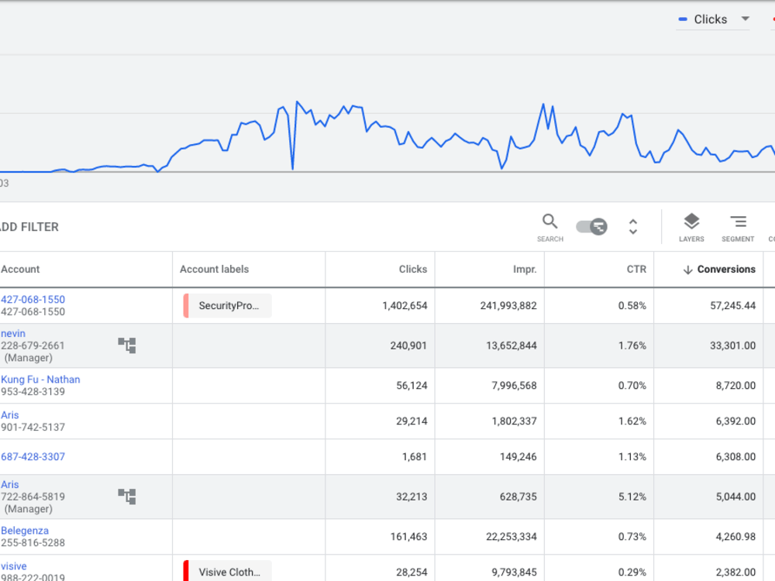Click the red Visive Cloth label color bar
Viewport: 775px width, 581px height.
coord(186,571)
